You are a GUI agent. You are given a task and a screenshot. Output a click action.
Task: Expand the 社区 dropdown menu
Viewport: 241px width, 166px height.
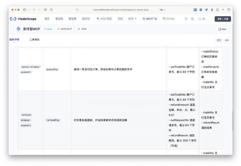tap(132, 19)
